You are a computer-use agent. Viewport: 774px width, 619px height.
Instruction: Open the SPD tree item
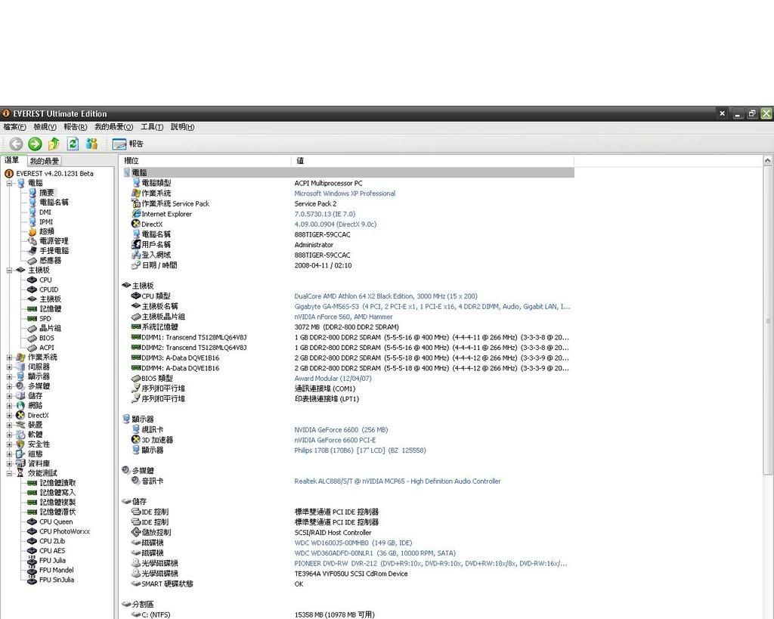[45, 318]
